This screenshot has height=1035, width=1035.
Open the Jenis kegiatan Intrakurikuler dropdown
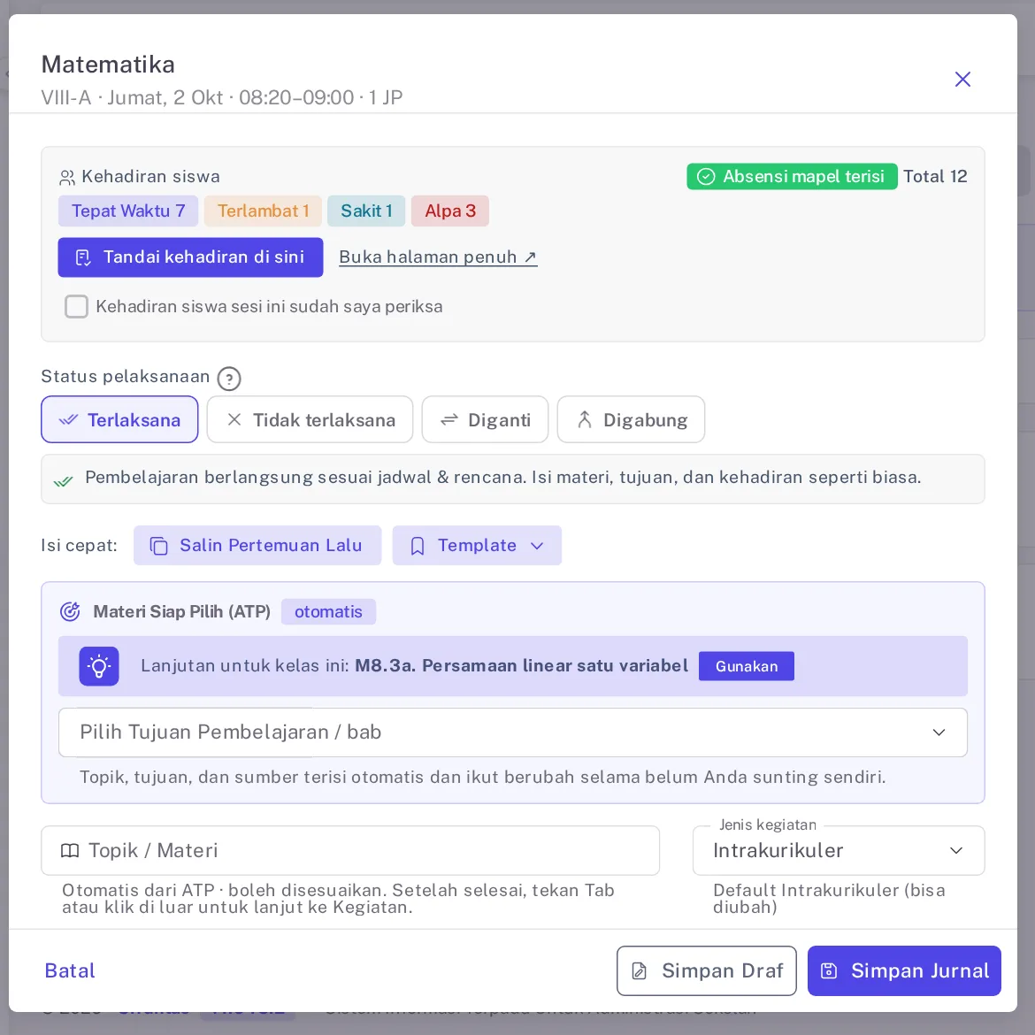tap(839, 850)
